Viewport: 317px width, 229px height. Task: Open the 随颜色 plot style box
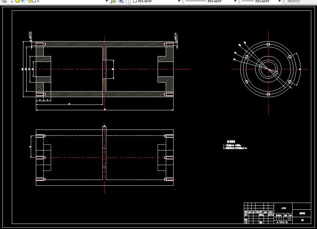pyautogui.click(x=300, y=1)
